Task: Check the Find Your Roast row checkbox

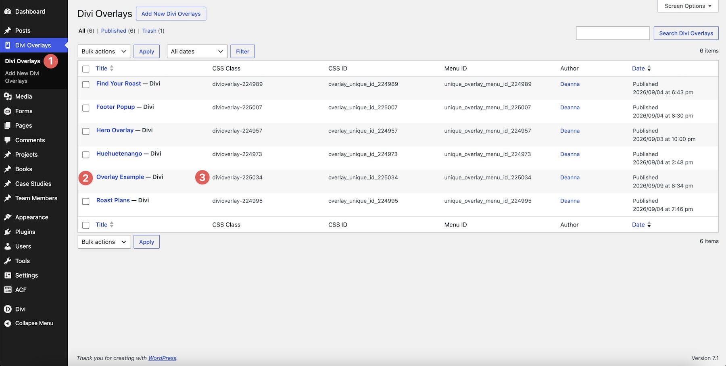Action: point(86,85)
